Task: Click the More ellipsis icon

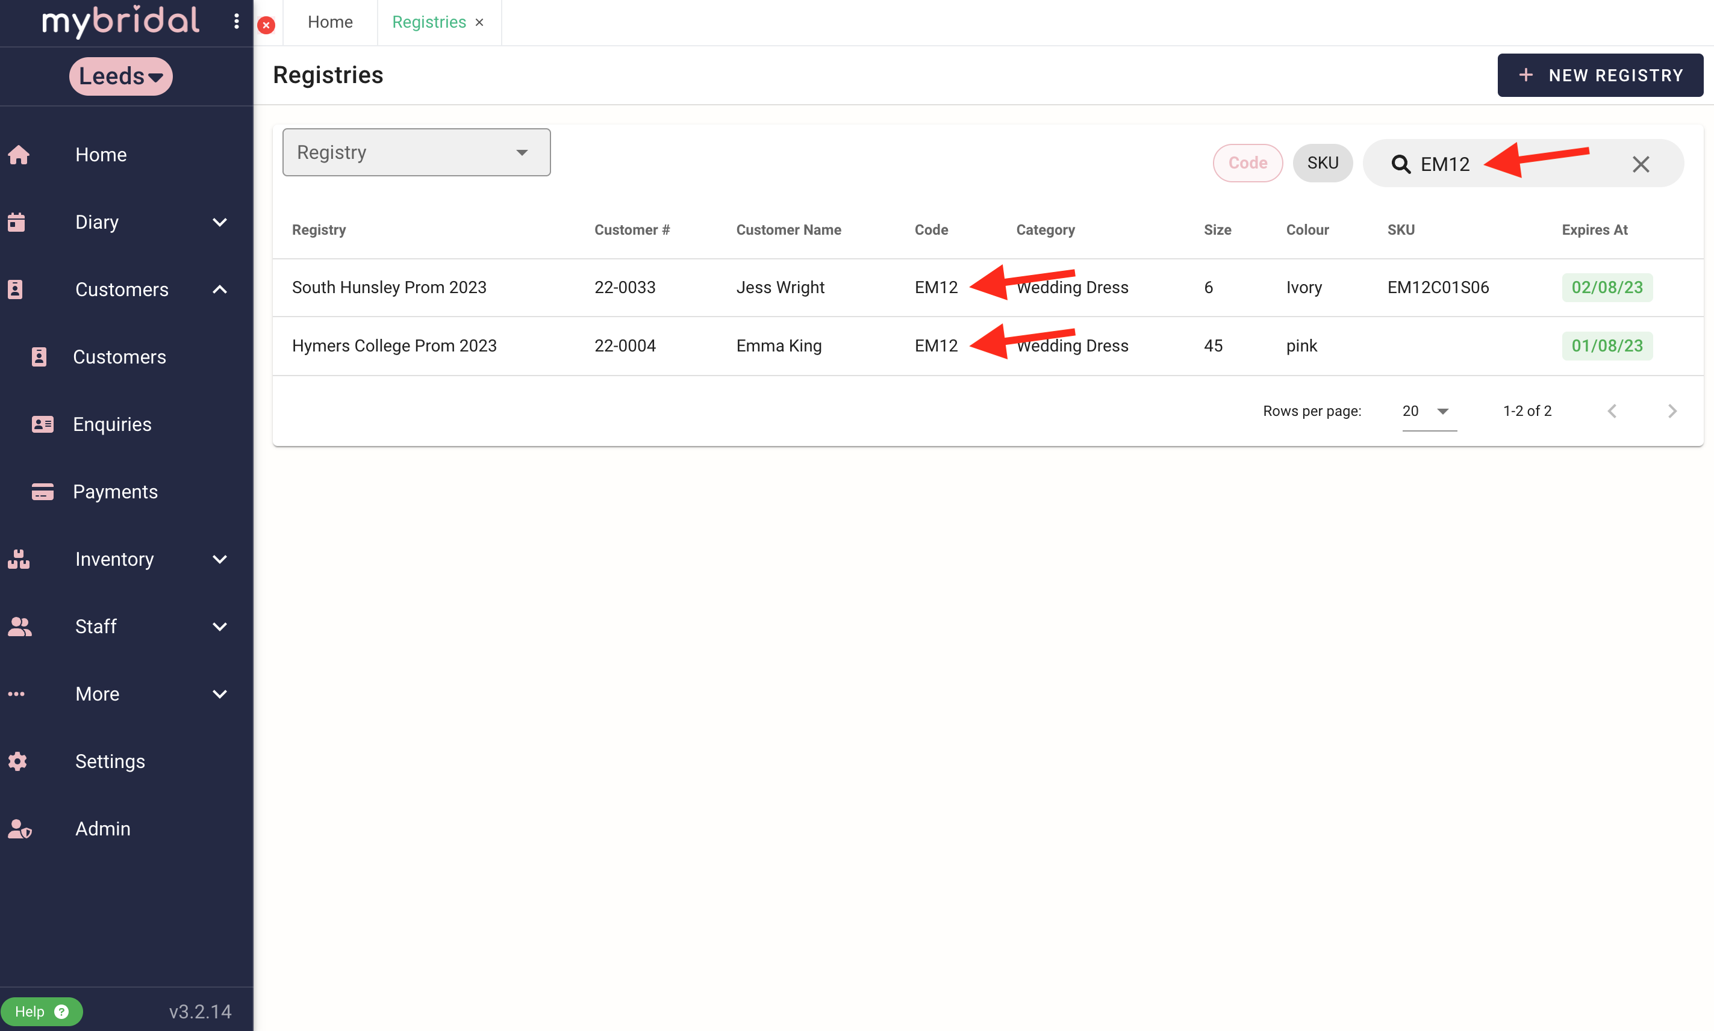Action: tap(17, 693)
